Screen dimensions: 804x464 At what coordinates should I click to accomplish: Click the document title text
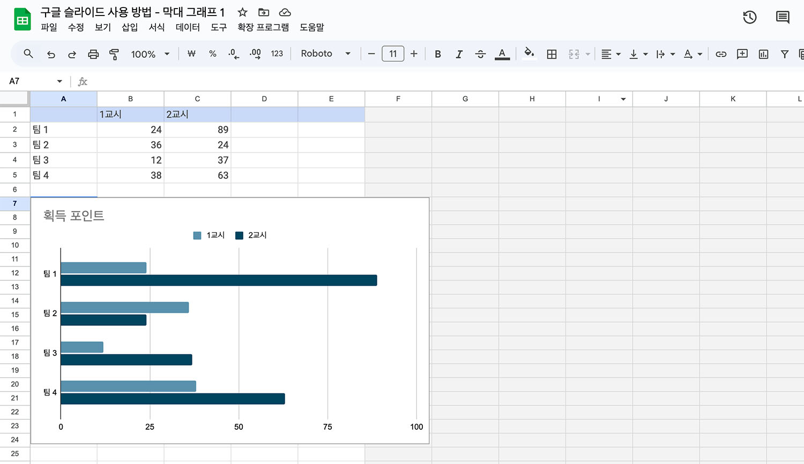point(132,12)
